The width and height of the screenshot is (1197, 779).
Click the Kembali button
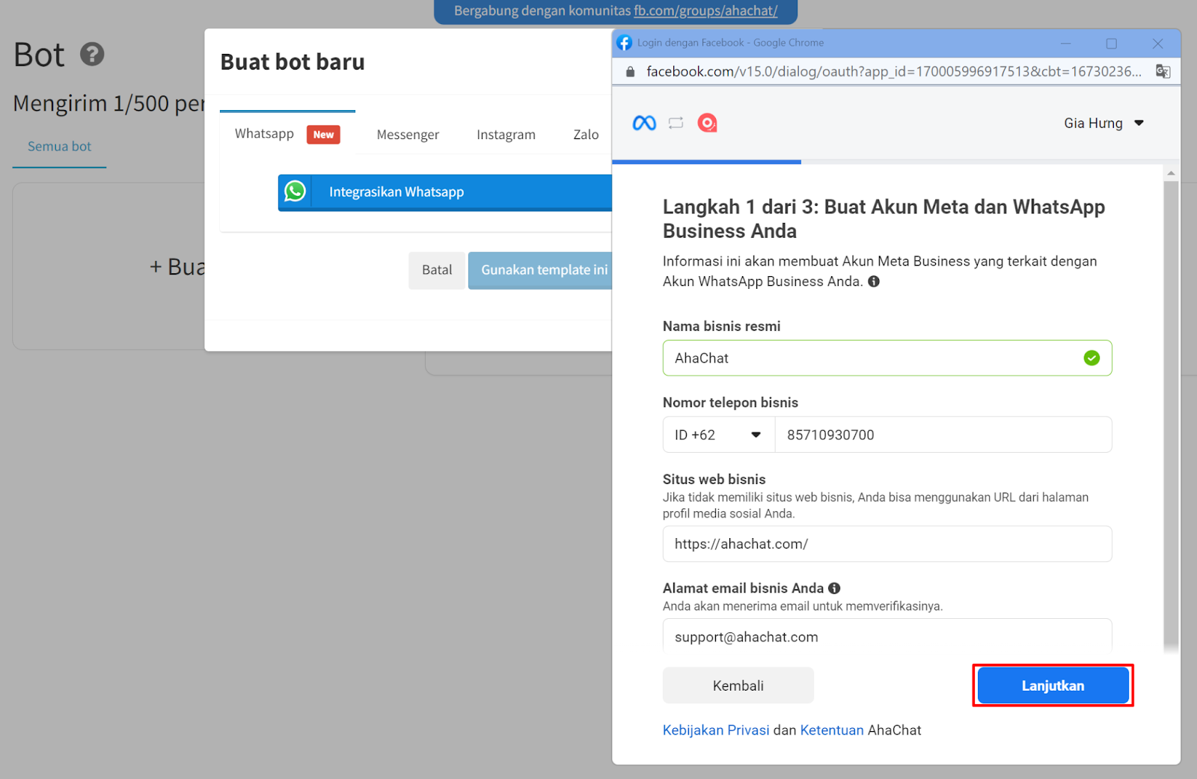point(738,685)
